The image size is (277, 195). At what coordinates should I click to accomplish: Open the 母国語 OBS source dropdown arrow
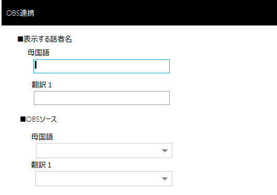(x=165, y=151)
